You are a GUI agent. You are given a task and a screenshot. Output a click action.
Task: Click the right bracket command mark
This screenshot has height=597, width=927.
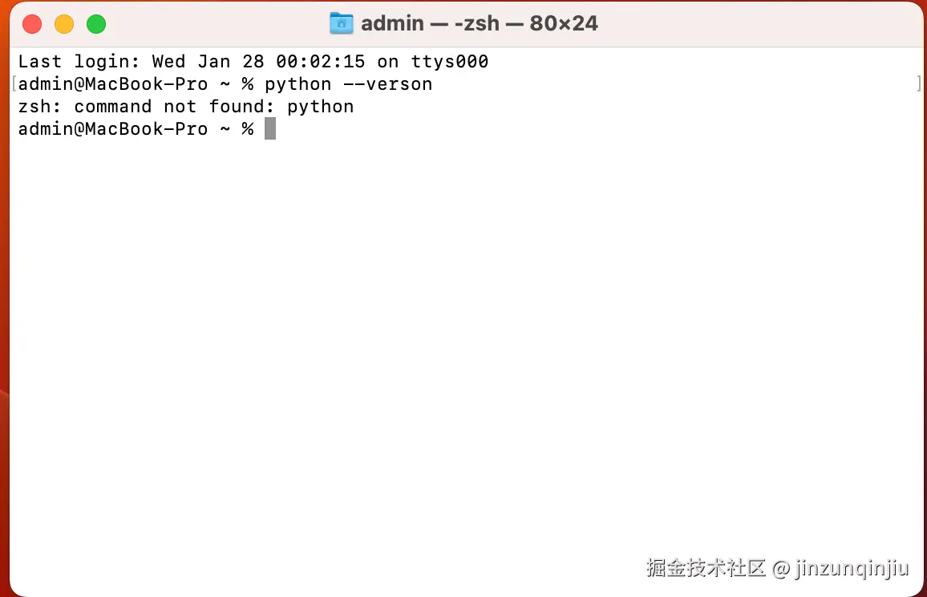click(x=919, y=84)
